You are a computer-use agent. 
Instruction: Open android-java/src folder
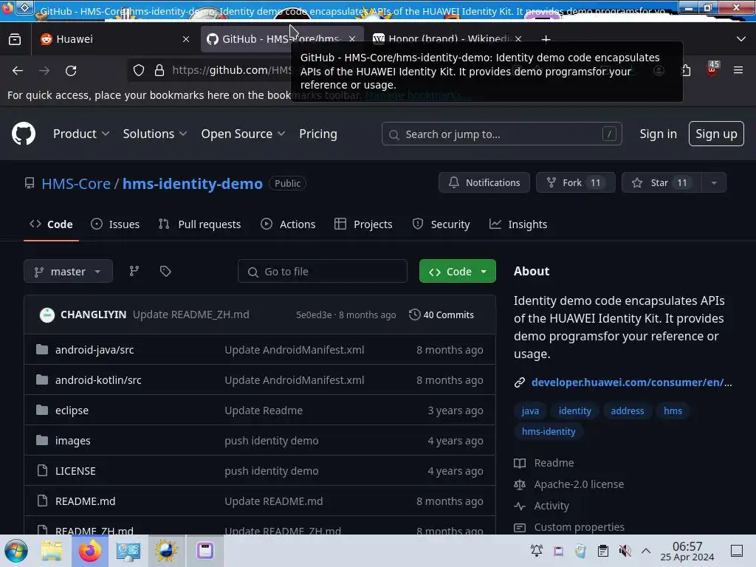click(x=94, y=349)
